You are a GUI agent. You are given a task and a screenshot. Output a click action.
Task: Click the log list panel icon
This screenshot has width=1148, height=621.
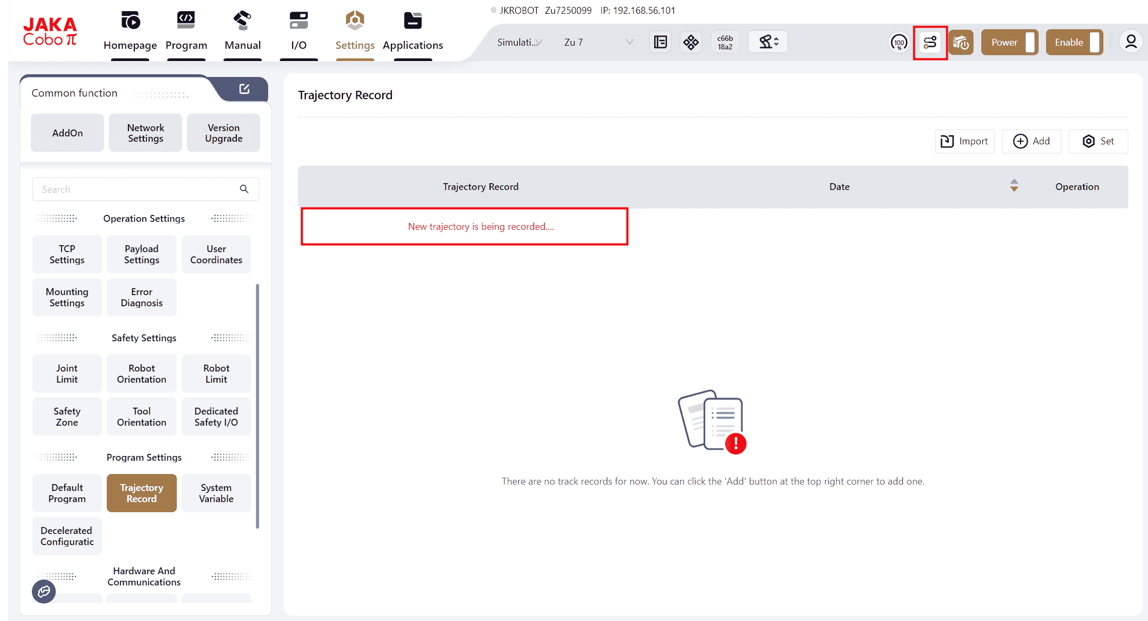[660, 42]
